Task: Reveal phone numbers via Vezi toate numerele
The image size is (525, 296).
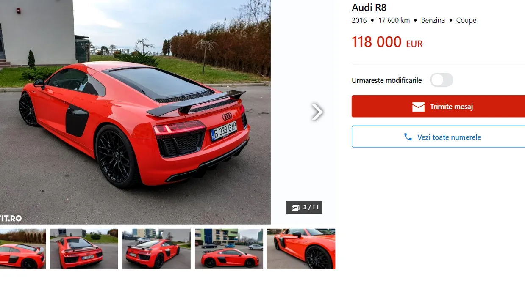Action: point(438,137)
